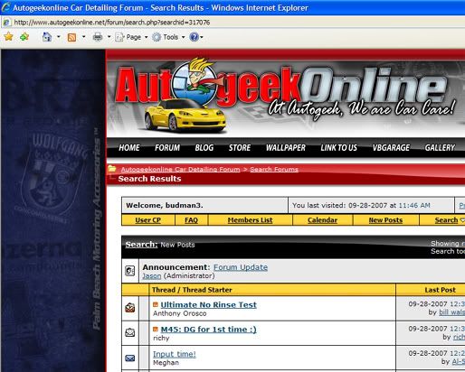Image resolution: width=465 pixels, height=372 pixels.
Task: Click the Last Post column header
Action: click(x=440, y=290)
